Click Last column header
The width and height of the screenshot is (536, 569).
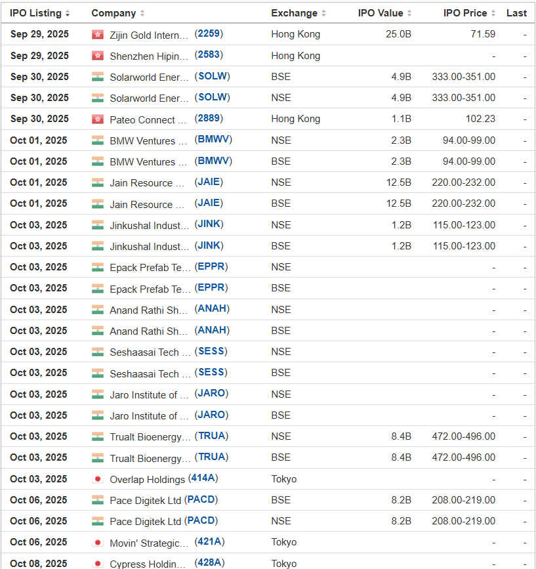(x=516, y=13)
